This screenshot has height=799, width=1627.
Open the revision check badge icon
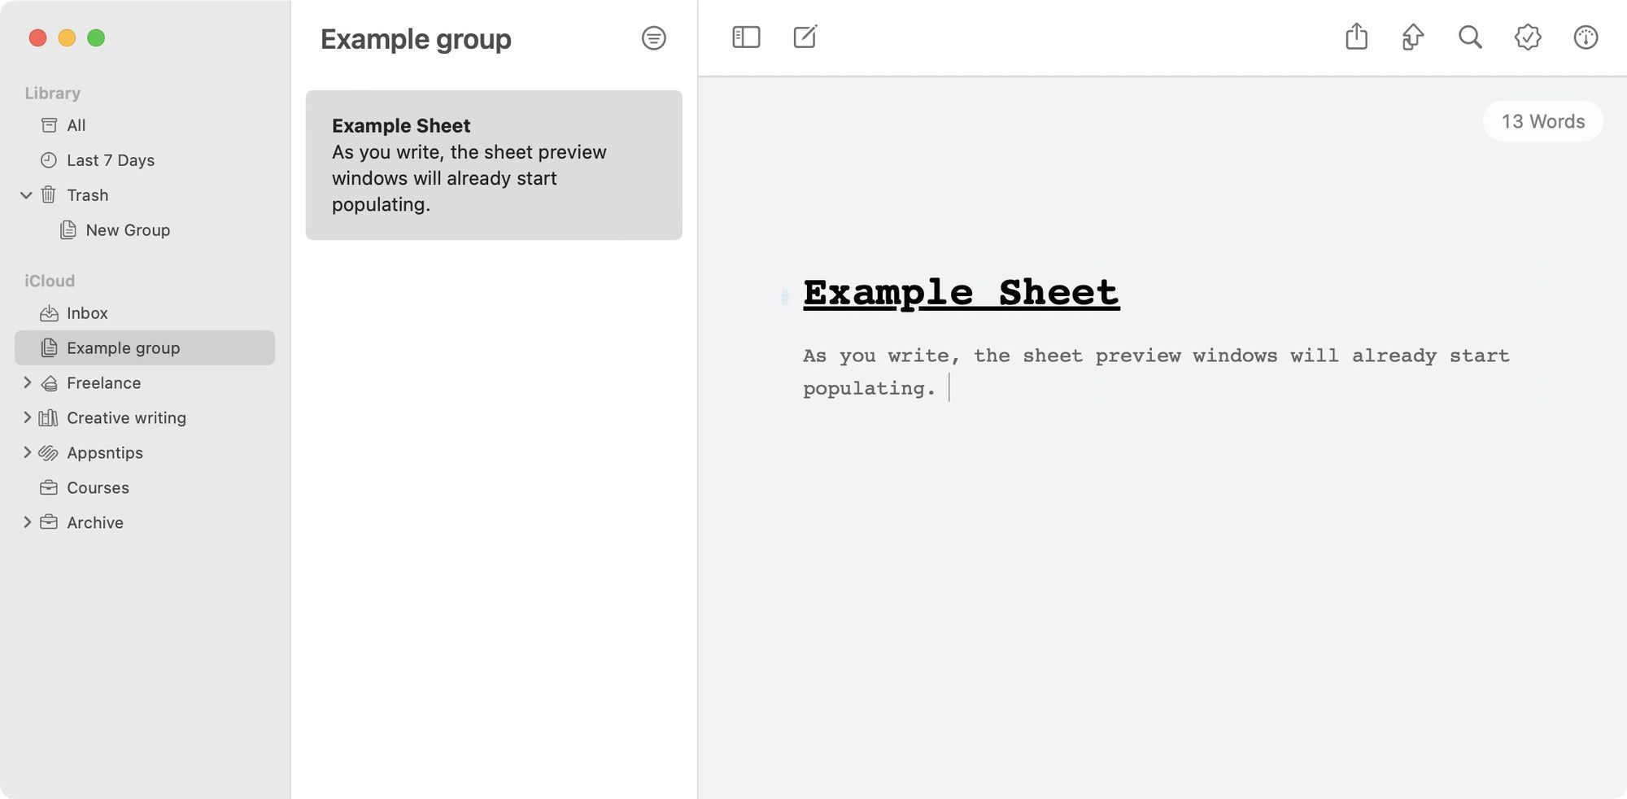[1528, 37]
